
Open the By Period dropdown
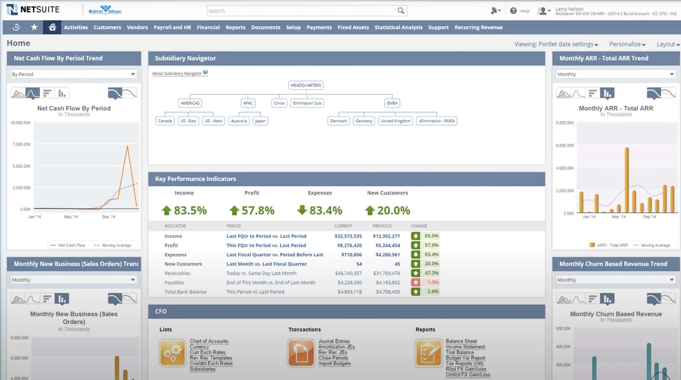[73, 74]
